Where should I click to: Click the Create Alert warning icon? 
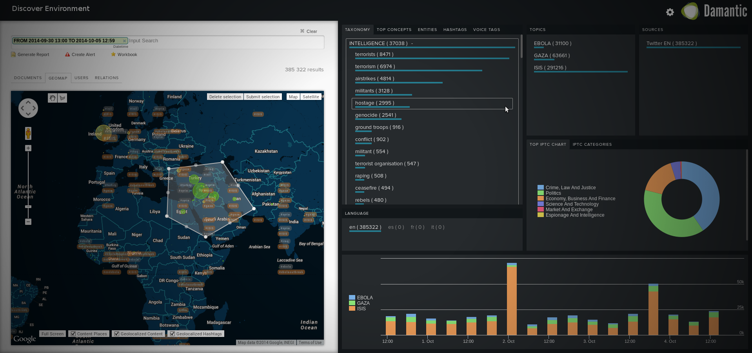click(x=67, y=54)
